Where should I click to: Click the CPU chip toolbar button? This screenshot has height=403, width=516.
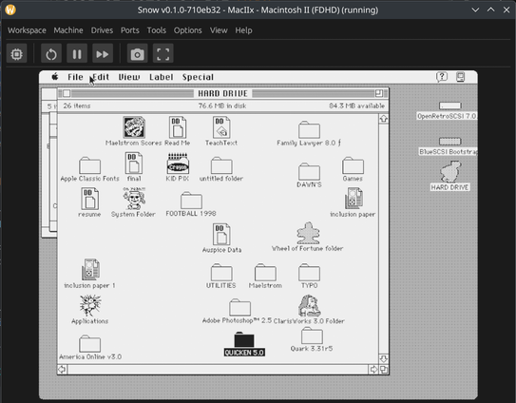[x=16, y=53]
